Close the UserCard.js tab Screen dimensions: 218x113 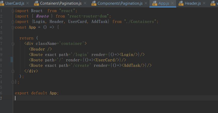click(28, 3)
